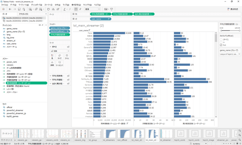Open the ヘルプ menu
Screen dimensions: 242x145
[x=97, y=5]
